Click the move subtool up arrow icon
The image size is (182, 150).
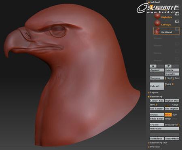point(153,66)
